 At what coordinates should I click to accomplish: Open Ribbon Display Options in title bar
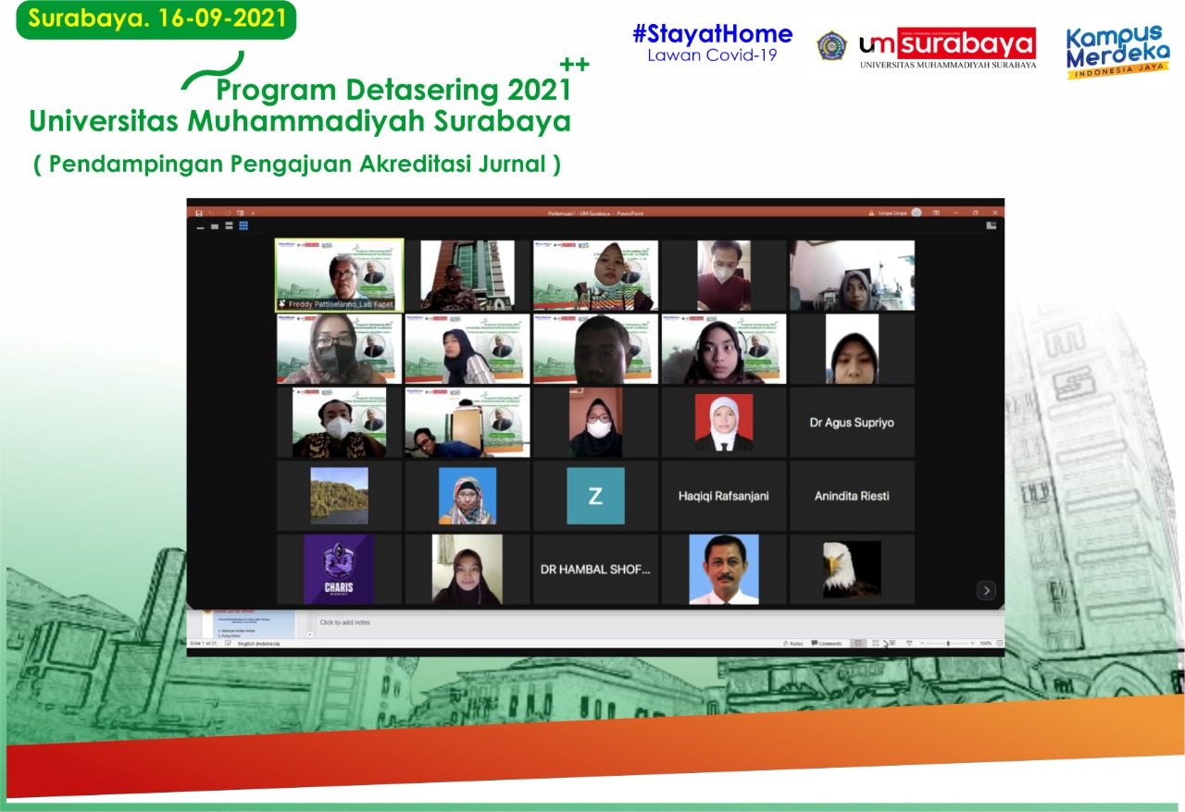point(936,213)
